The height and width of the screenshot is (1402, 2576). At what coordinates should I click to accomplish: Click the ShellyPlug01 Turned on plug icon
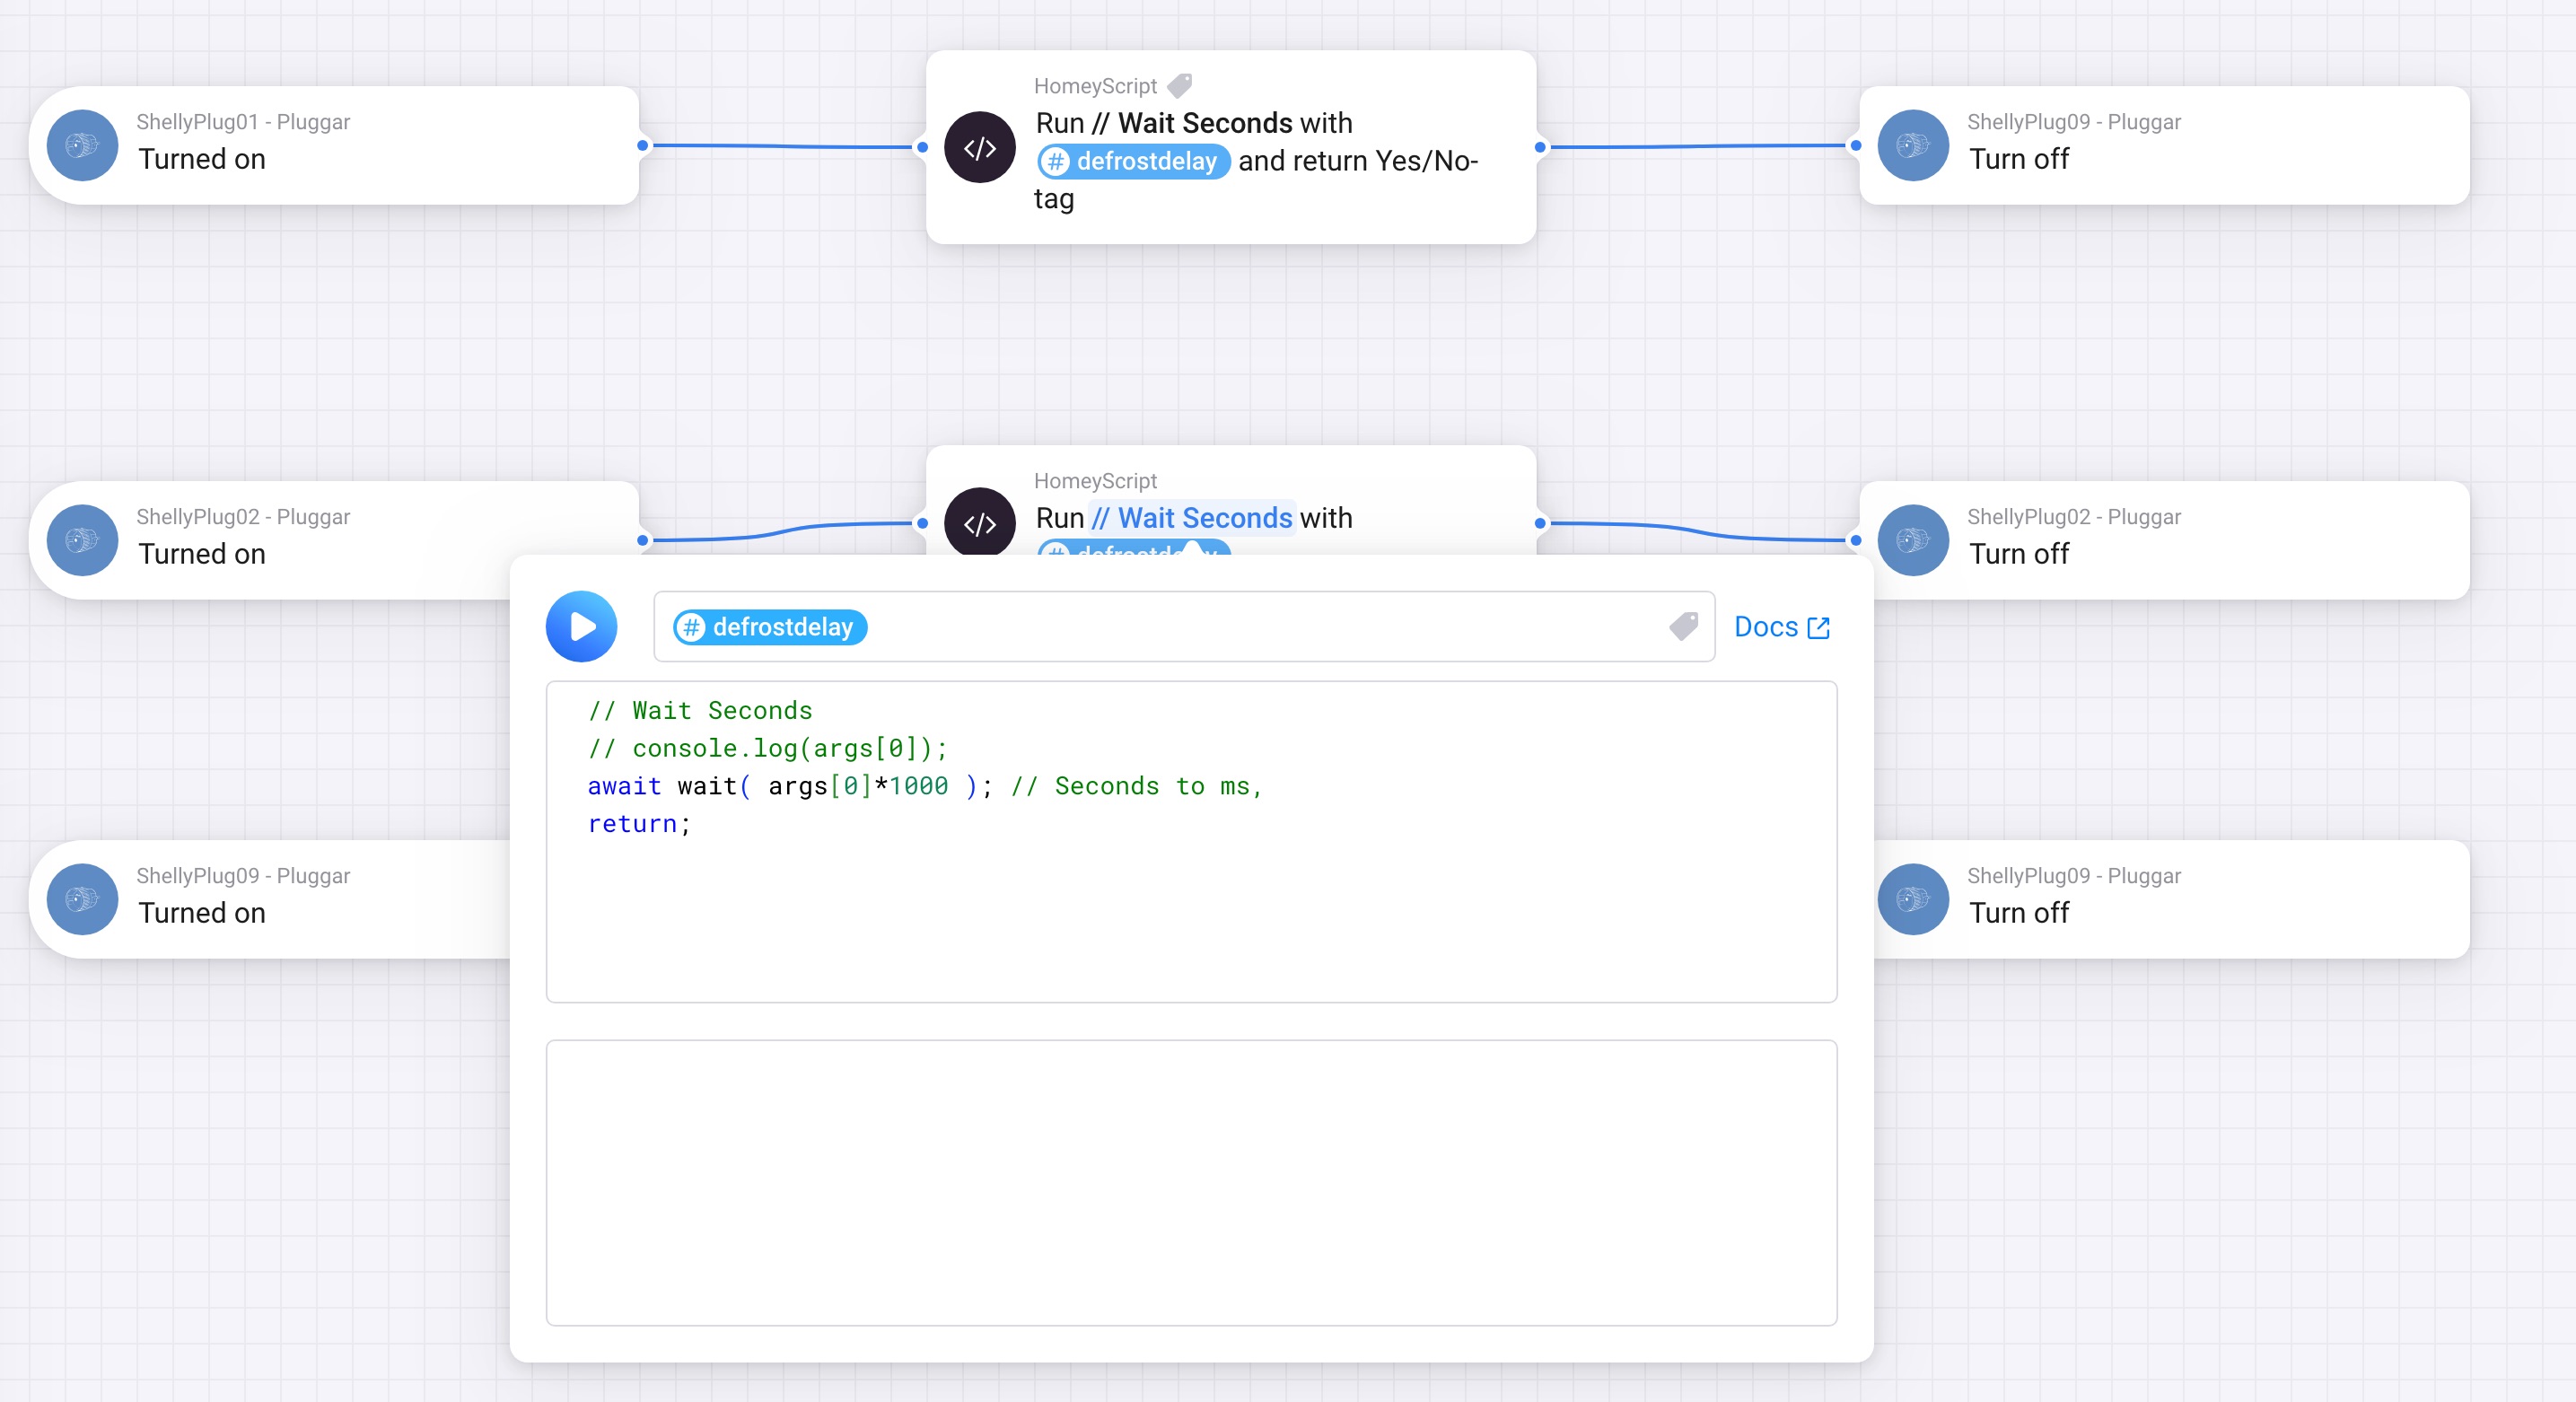[x=83, y=146]
